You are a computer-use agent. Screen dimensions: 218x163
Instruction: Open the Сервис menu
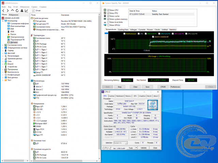(x=34, y=7)
